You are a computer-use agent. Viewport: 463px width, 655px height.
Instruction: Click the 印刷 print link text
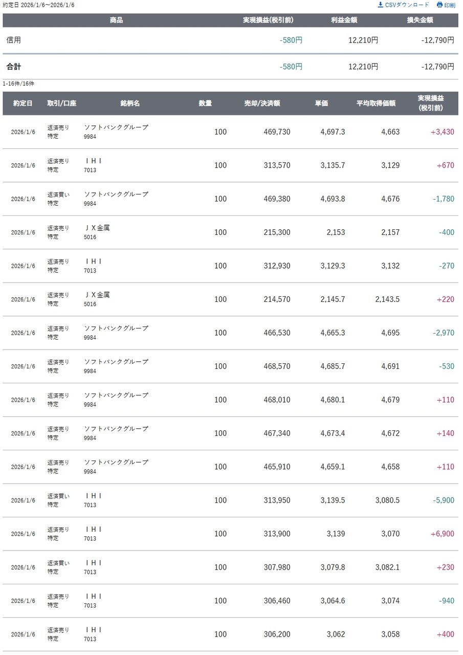tap(450, 5)
